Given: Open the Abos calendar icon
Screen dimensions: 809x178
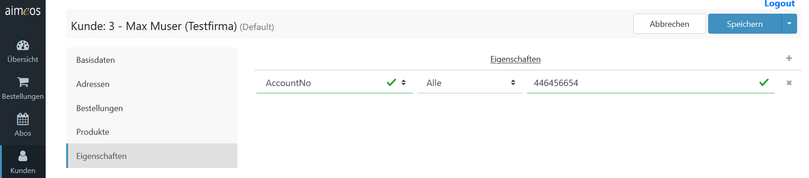Looking at the screenshot, I should click(23, 119).
